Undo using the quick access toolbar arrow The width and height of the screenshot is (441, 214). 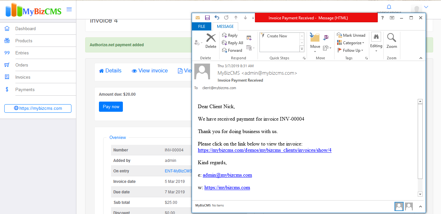pos(217,18)
